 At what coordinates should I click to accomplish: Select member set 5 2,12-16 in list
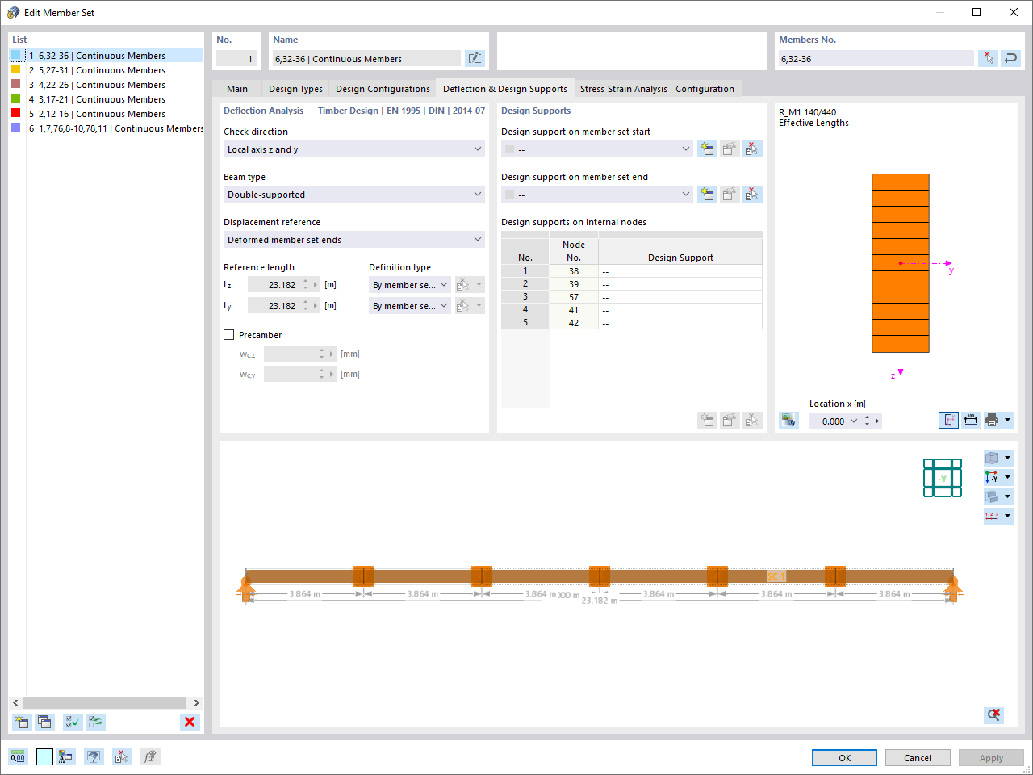click(x=107, y=114)
